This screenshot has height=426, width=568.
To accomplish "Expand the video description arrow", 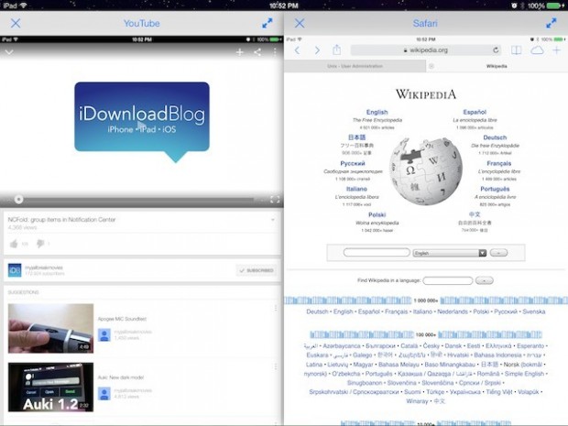I will click(274, 220).
